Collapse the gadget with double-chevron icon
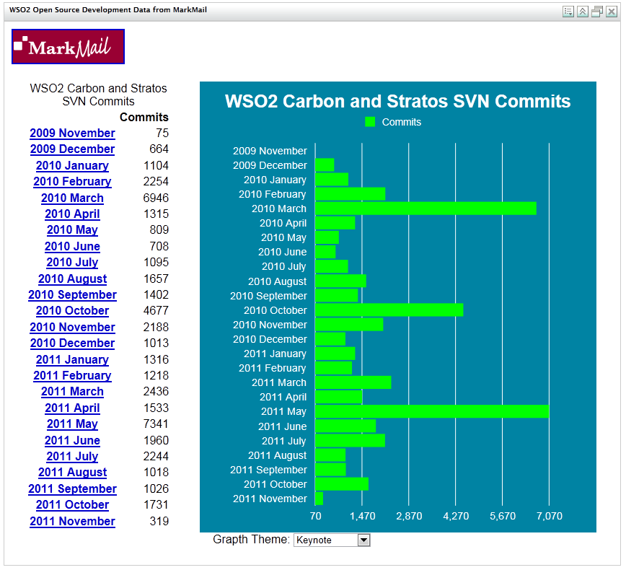626x570 pixels. point(583,12)
